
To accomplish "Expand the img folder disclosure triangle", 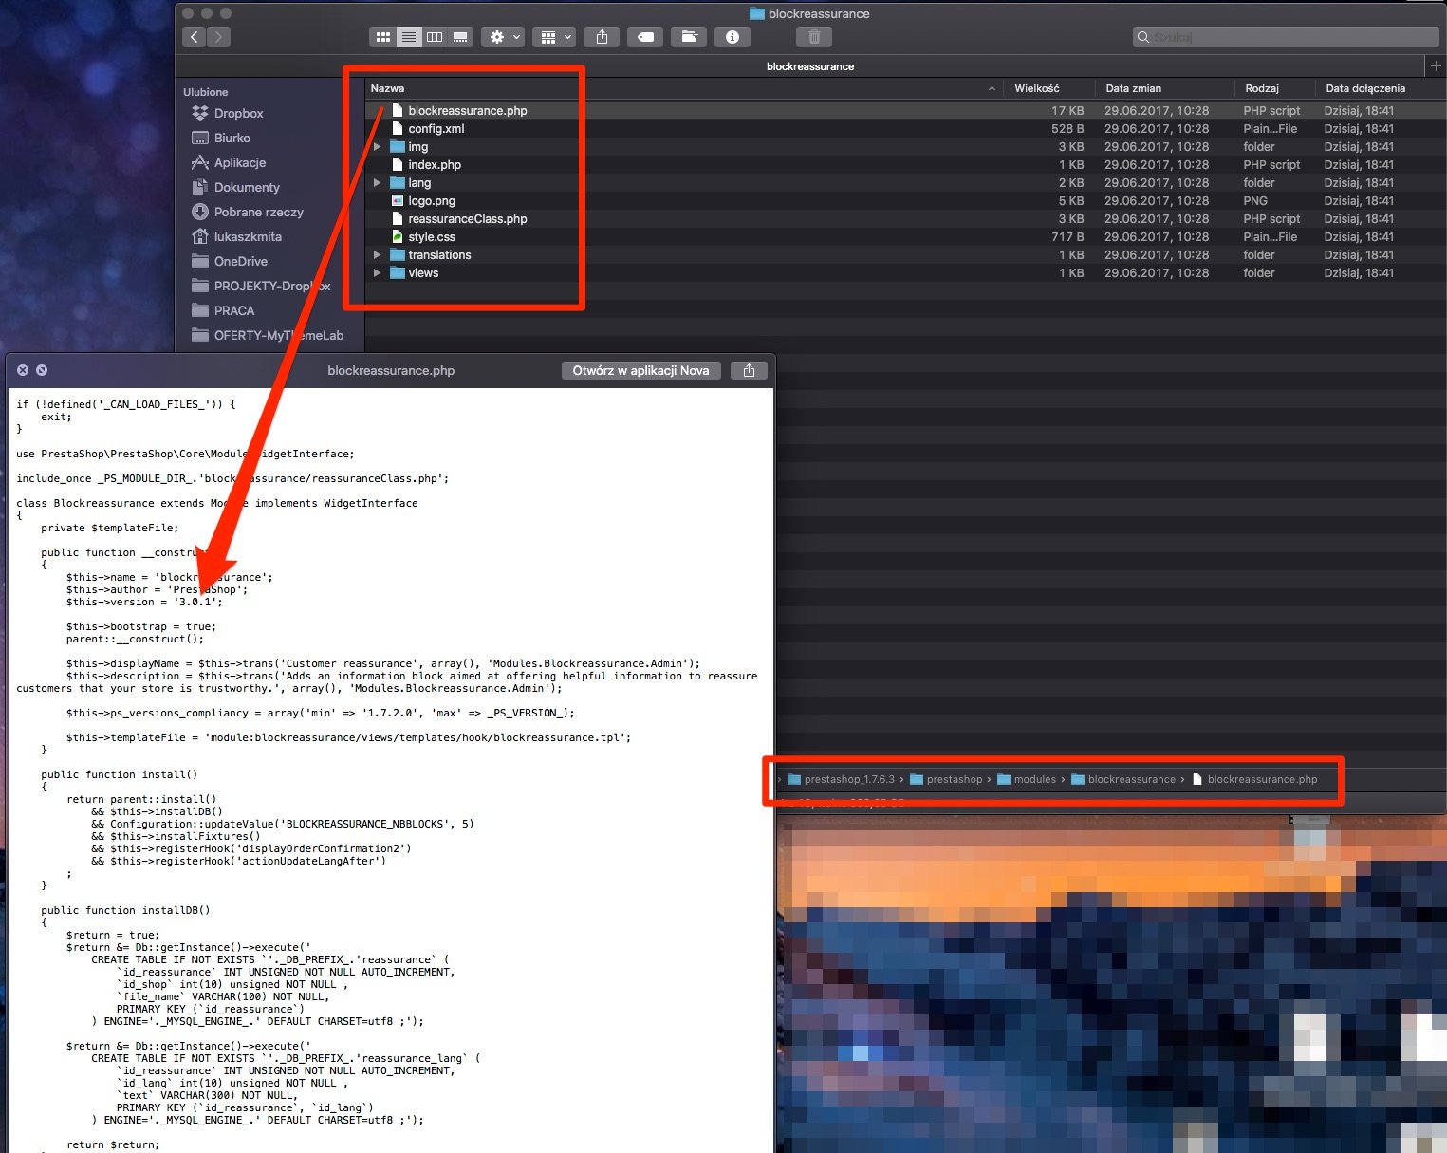I will [377, 146].
